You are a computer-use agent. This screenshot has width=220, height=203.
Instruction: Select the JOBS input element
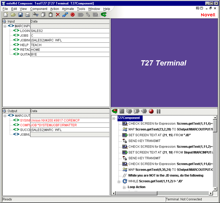click(24, 36)
